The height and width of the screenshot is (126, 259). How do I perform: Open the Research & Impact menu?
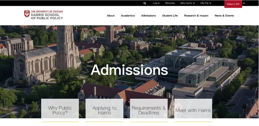(x=196, y=16)
